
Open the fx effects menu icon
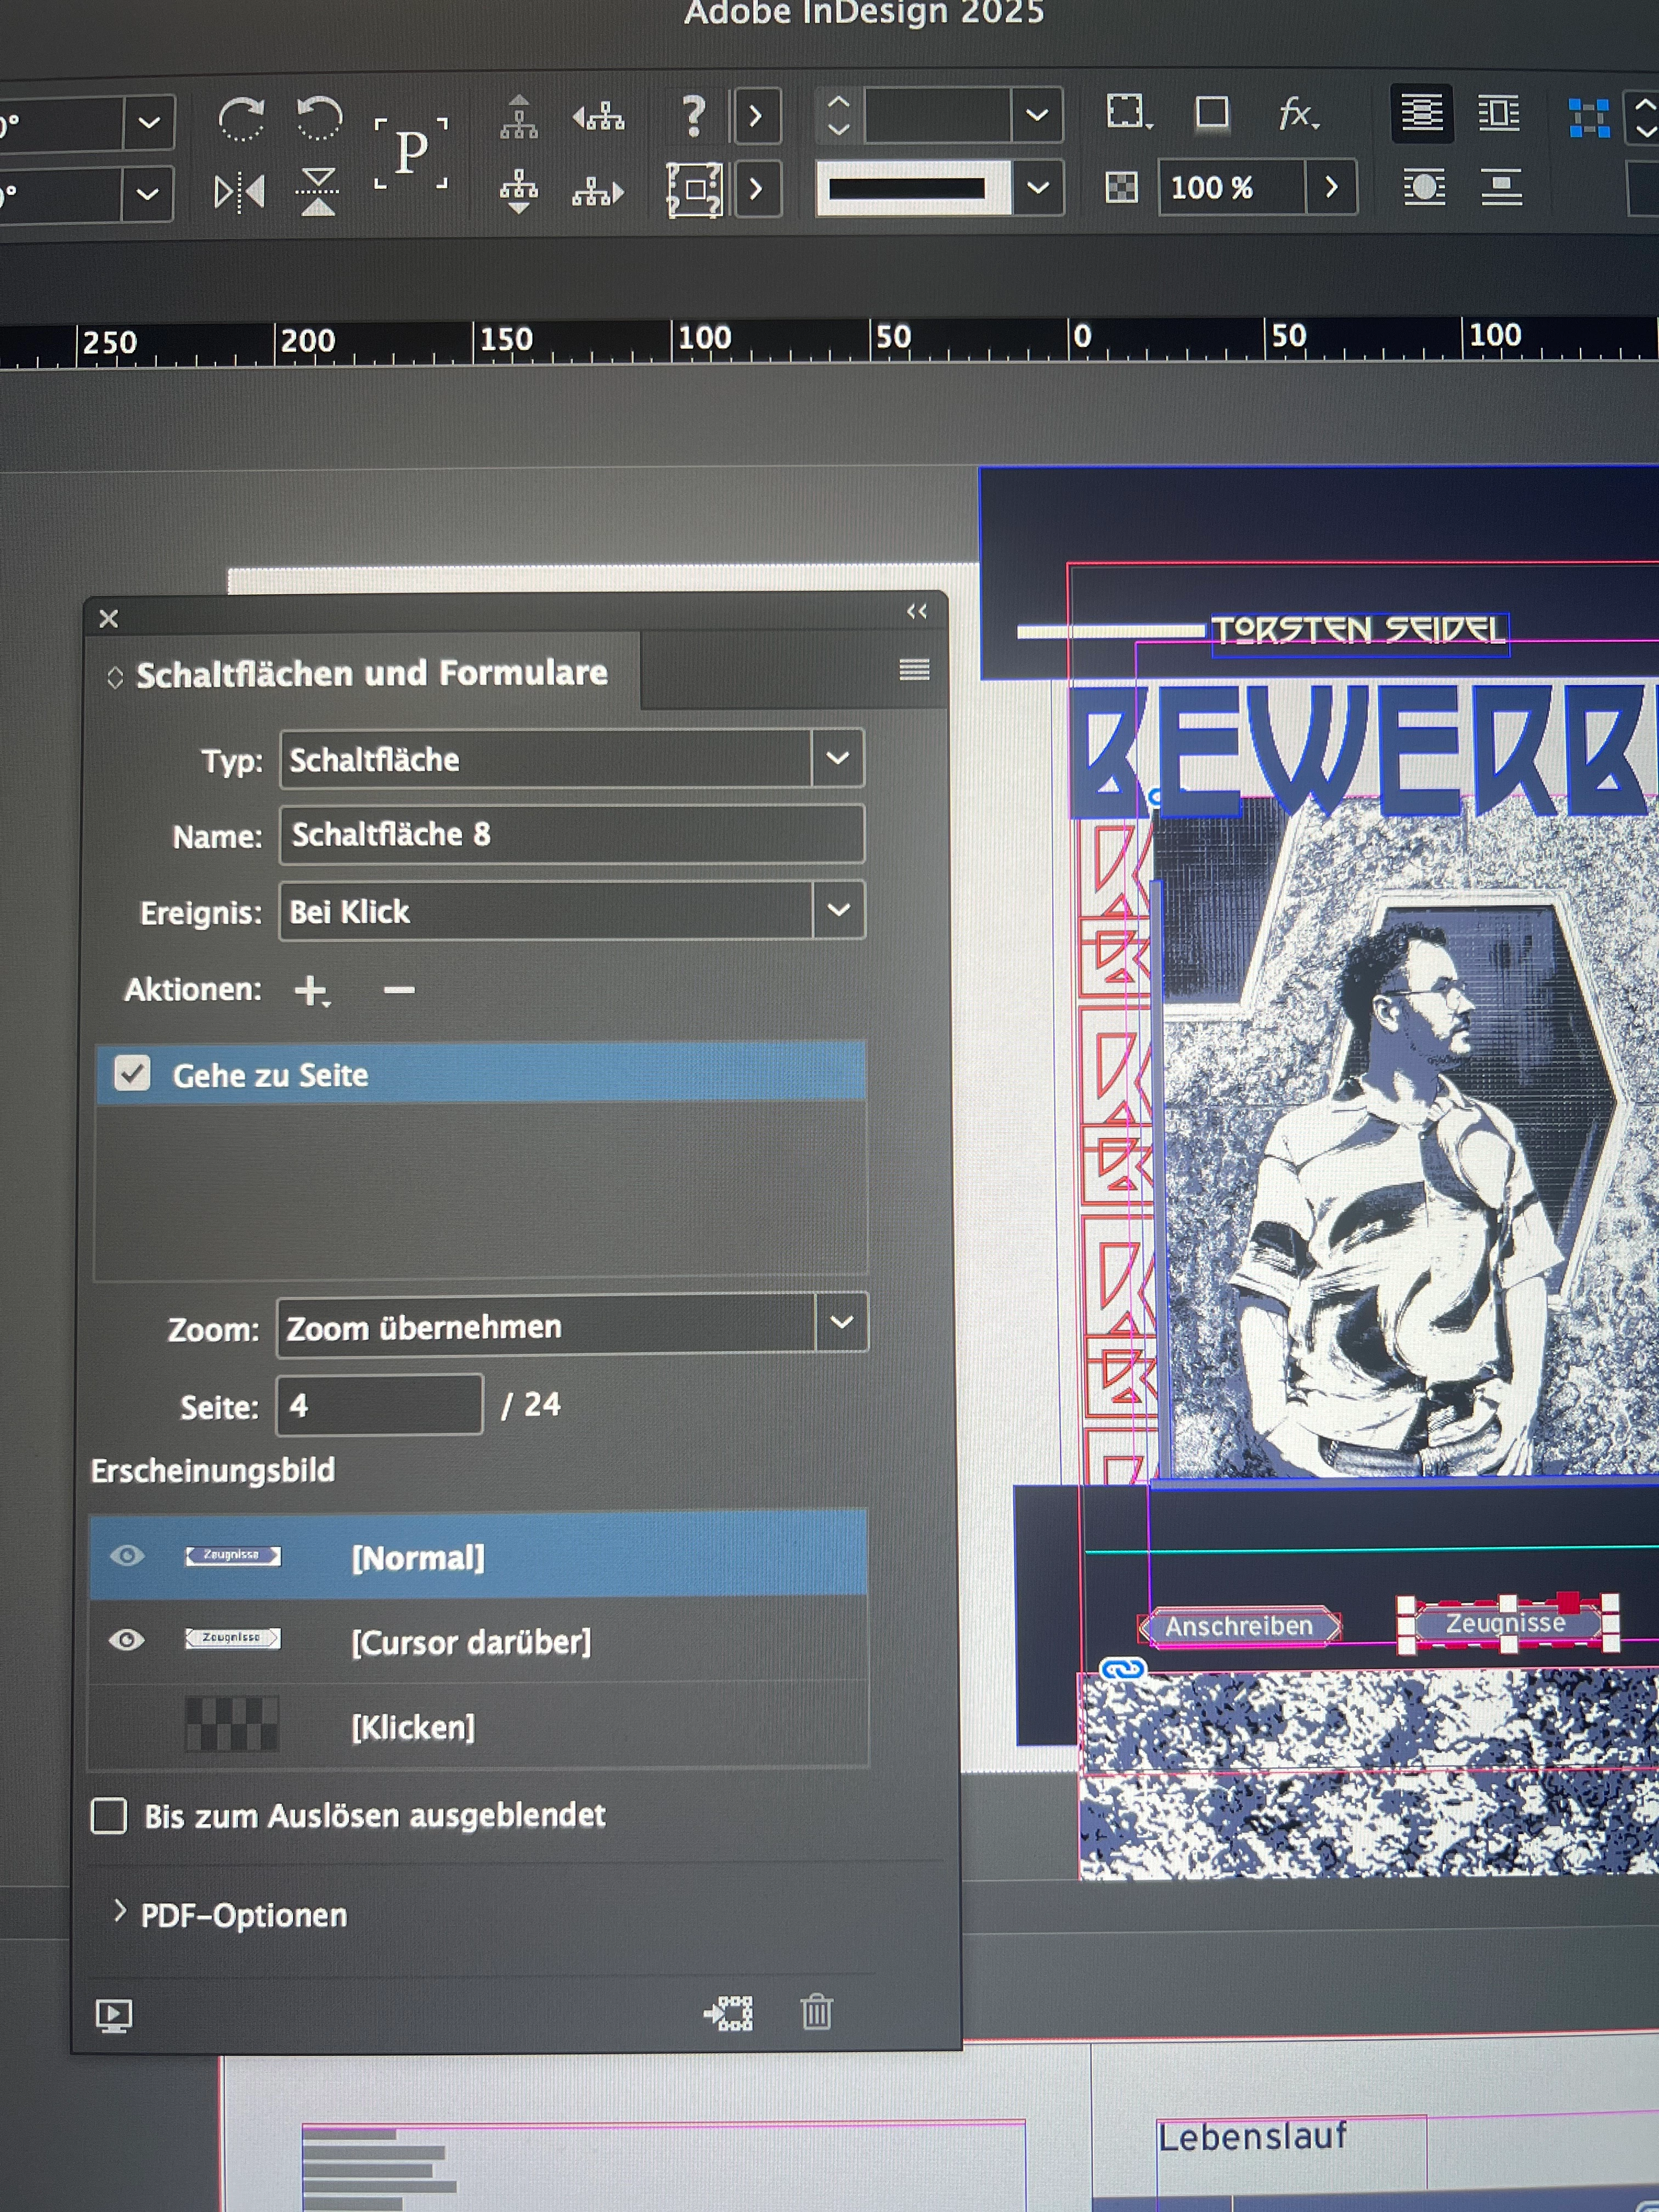pos(1297,114)
